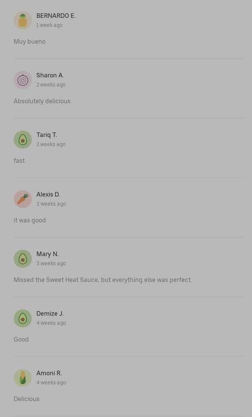Select the Tariq T. reviewer name
Screen dimensions: 252x417
[47, 135]
